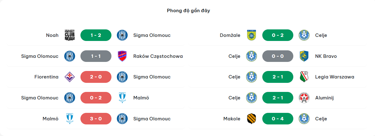Viewport: 375px width, 136px height.
Task: Click the "Phong độ gần đây" heading
Action: pos(188,11)
